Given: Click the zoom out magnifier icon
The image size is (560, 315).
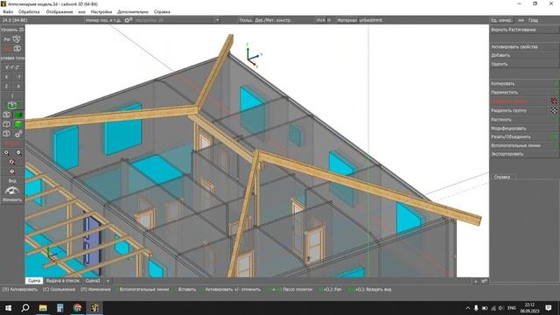Looking at the screenshot, I should [18, 152].
